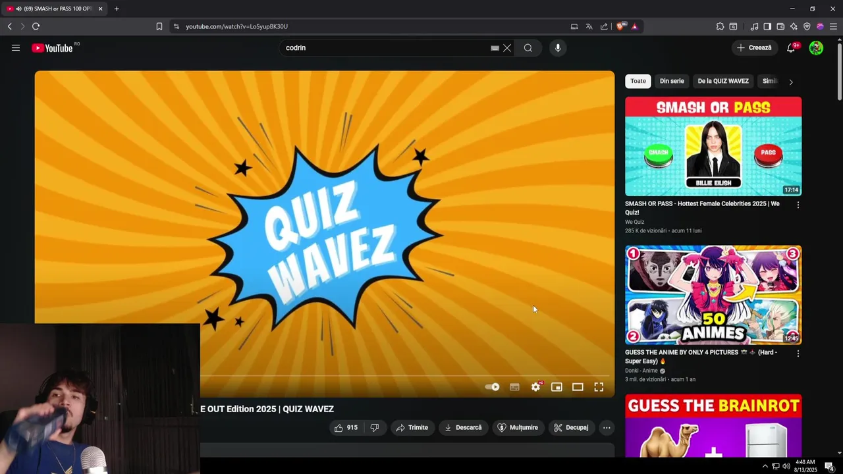Select the Din serie filter chip
The image size is (843, 474).
click(672, 81)
